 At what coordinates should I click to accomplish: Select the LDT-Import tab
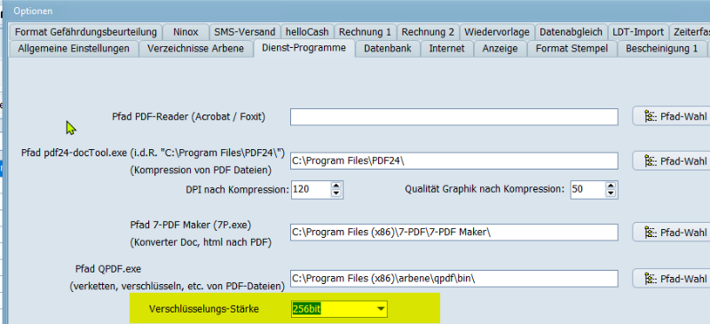point(638,32)
